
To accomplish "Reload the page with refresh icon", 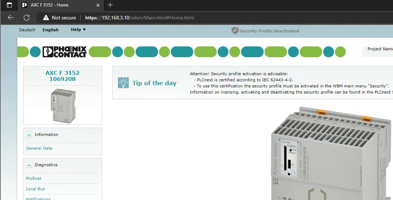I will [x=27, y=18].
